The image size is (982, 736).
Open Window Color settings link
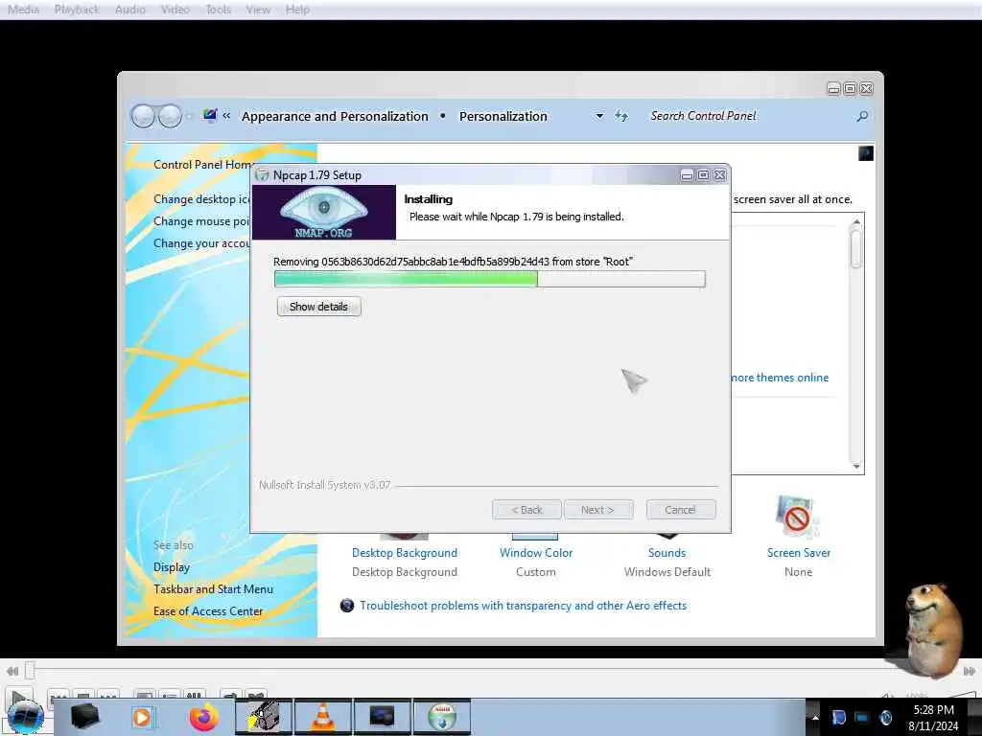(536, 553)
